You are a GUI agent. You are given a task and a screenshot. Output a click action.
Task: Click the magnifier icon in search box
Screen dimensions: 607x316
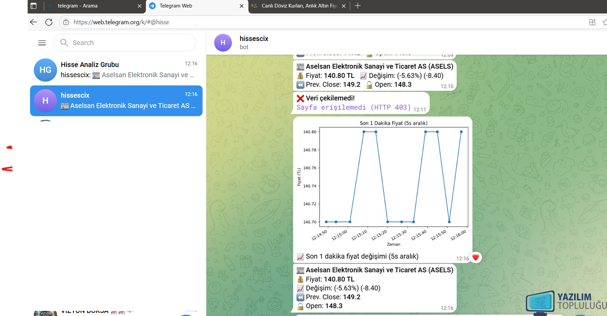pyautogui.click(x=64, y=43)
